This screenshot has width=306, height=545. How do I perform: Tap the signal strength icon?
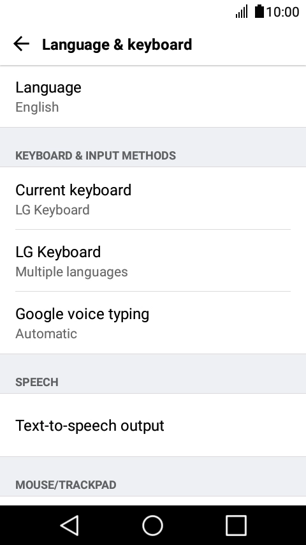point(242,11)
